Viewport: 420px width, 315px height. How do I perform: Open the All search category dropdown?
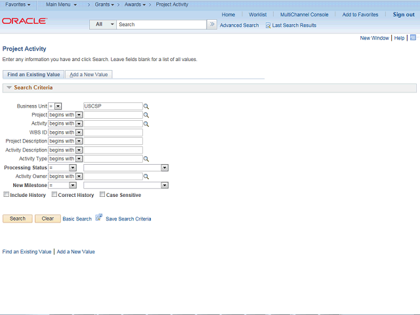click(103, 24)
